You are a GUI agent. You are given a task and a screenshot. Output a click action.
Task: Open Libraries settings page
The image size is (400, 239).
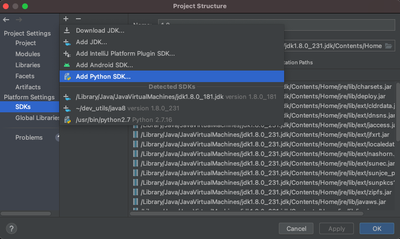point(27,65)
